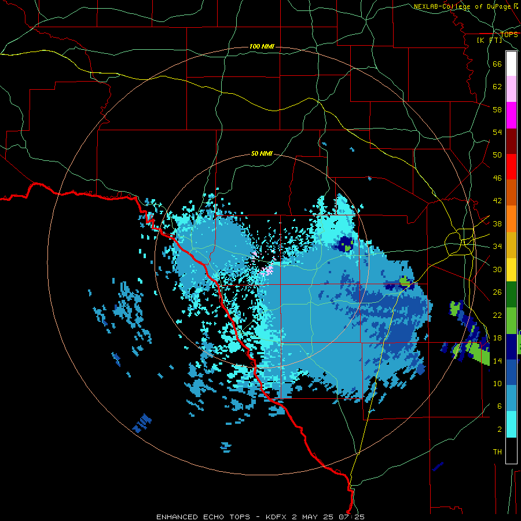Click the "50 NMI" range ring label

click(x=262, y=153)
